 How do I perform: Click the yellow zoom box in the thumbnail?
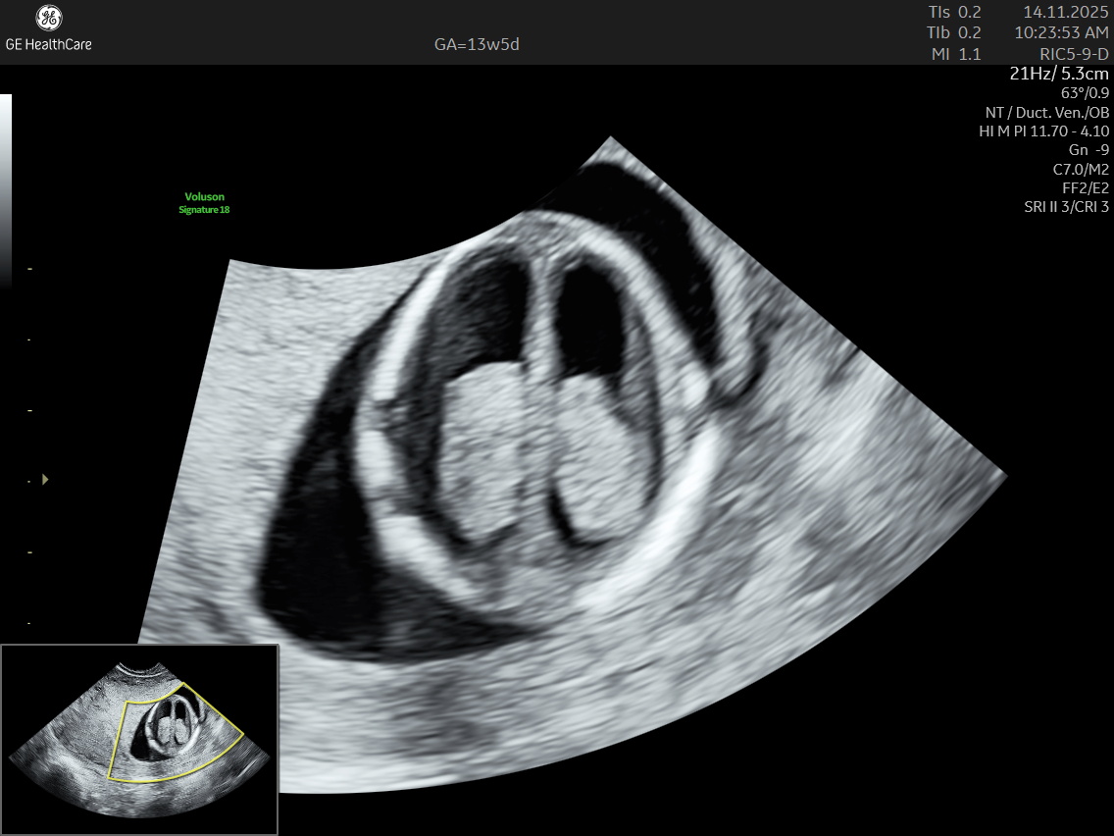coord(177,731)
